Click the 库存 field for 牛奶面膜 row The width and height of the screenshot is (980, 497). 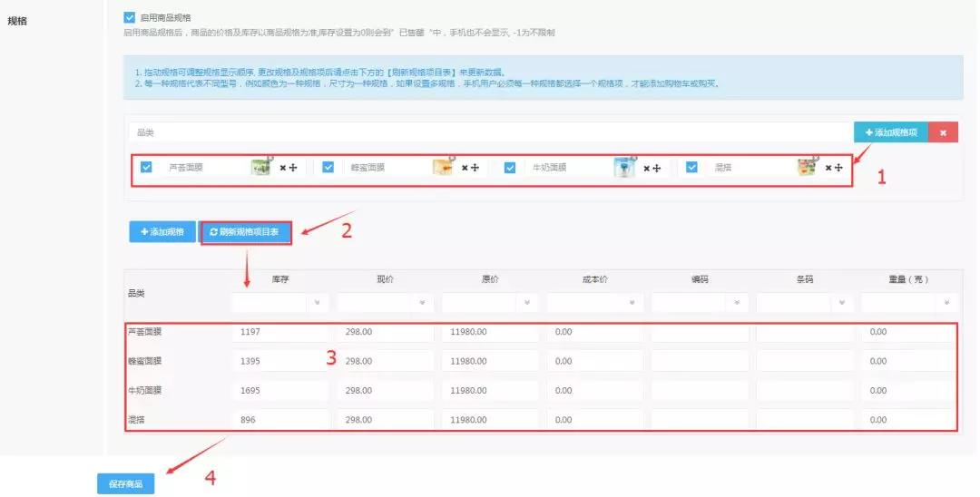pos(280,391)
